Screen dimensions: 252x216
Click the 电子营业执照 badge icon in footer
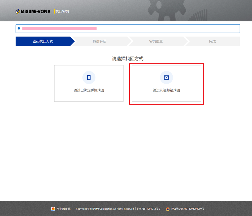click(53, 209)
